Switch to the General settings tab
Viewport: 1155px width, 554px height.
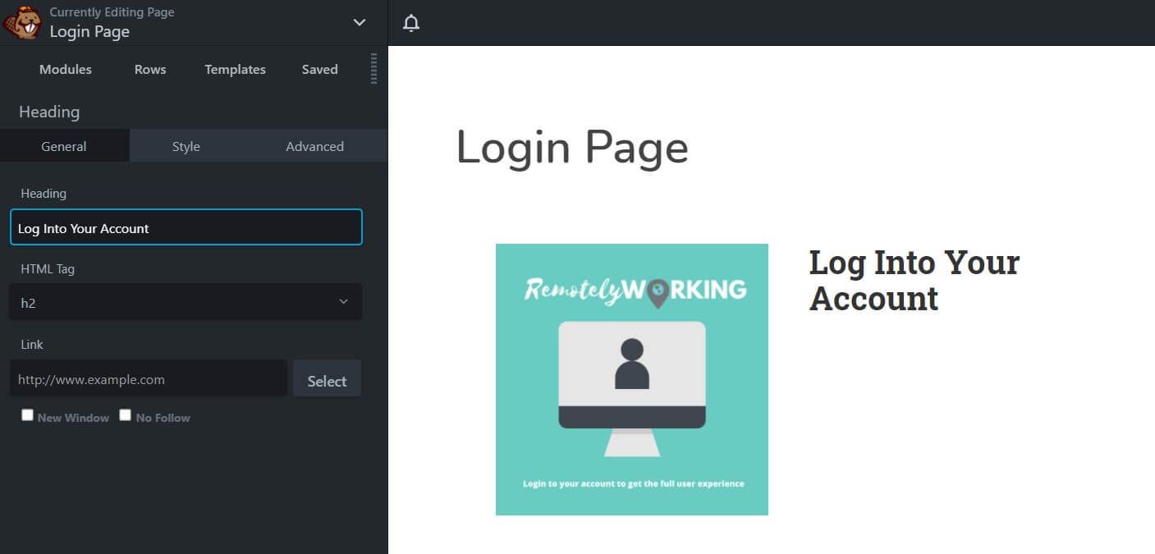click(64, 146)
